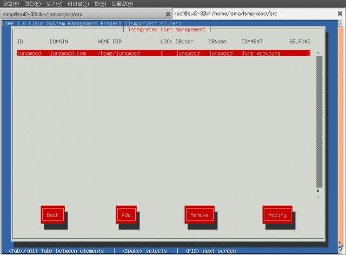Click the /home/jungwood home directory cell
The image size is (346, 255).
(x=118, y=53)
